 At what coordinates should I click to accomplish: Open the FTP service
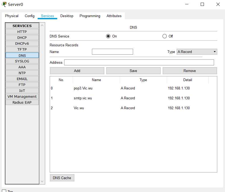(22, 85)
